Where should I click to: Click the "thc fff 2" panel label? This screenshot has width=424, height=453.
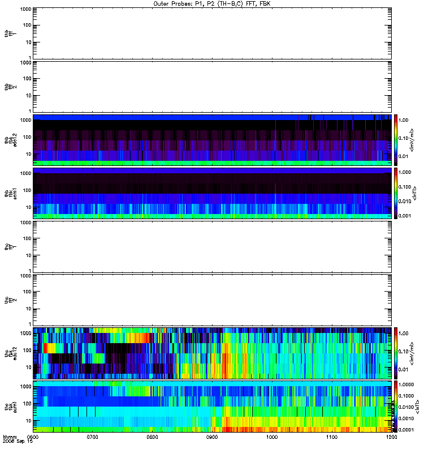[10, 300]
